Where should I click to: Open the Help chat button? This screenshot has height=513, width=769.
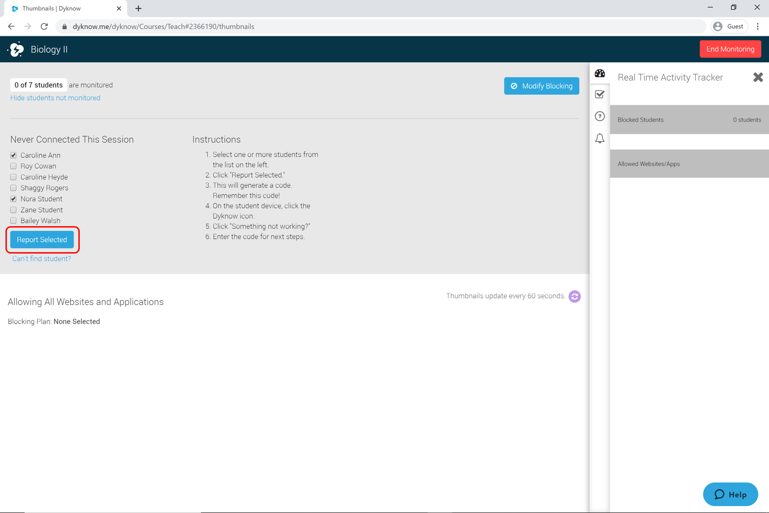tap(730, 494)
